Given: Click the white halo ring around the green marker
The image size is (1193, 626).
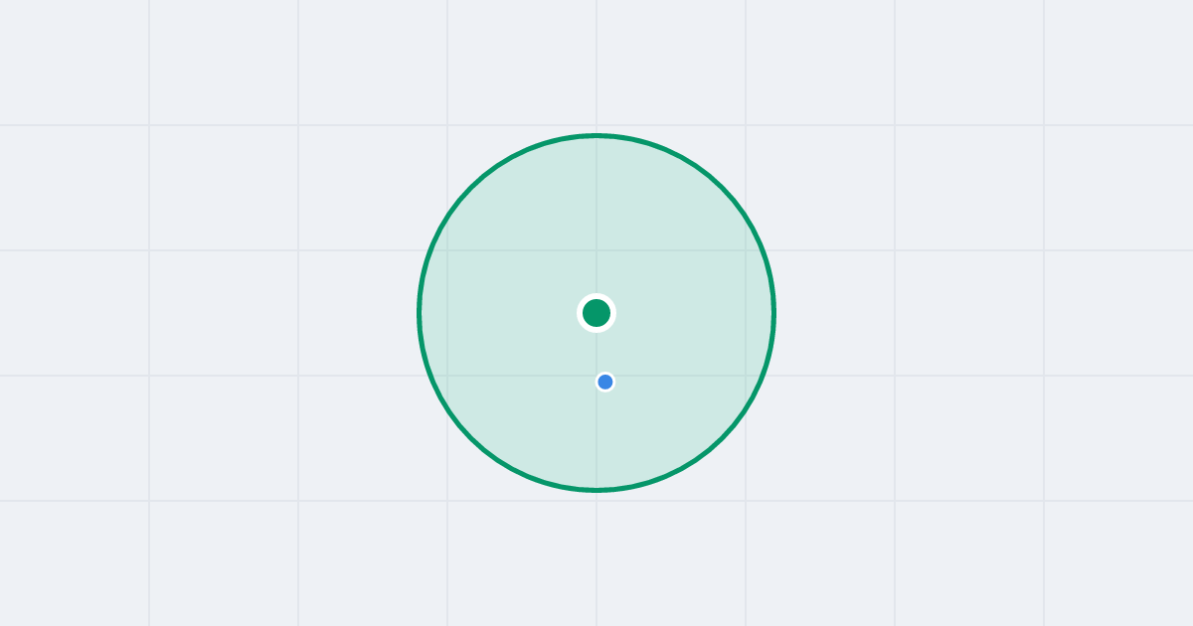Looking at the screenshot, I should [596, 296].
